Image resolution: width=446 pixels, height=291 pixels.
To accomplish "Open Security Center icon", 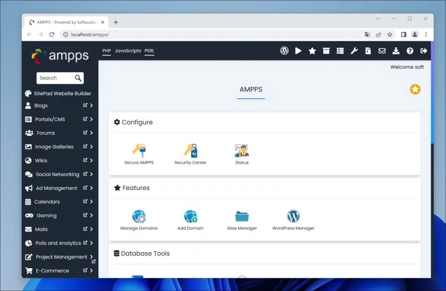I will coord(190,151).
